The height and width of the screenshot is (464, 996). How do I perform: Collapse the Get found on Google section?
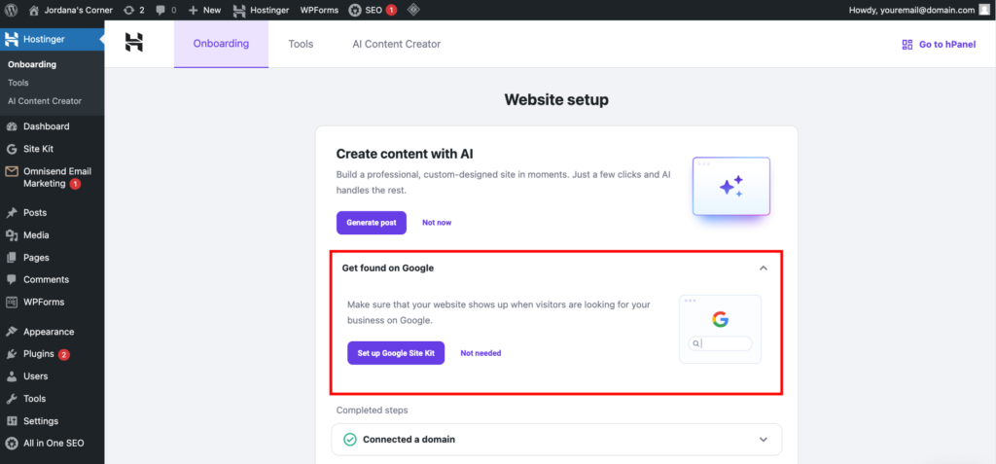click(764, 268)
